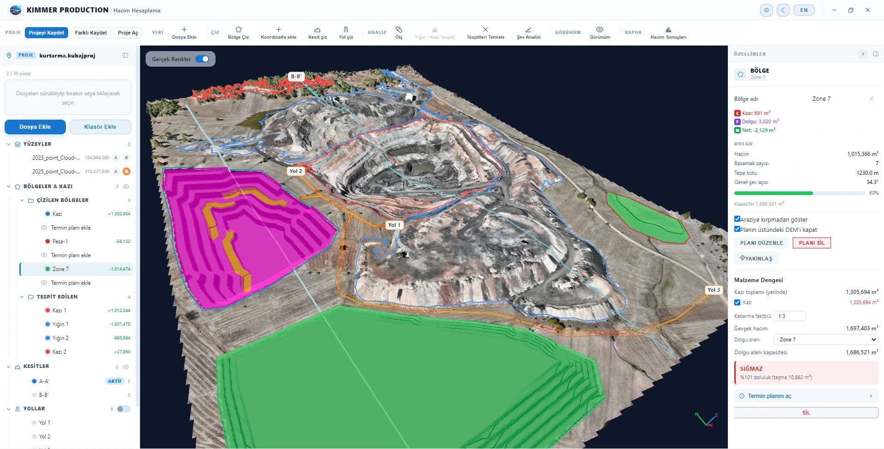Collapse properties panel with arrow icon
The width and height of the screenshot is (884, 449).
(x=863, y=54)
